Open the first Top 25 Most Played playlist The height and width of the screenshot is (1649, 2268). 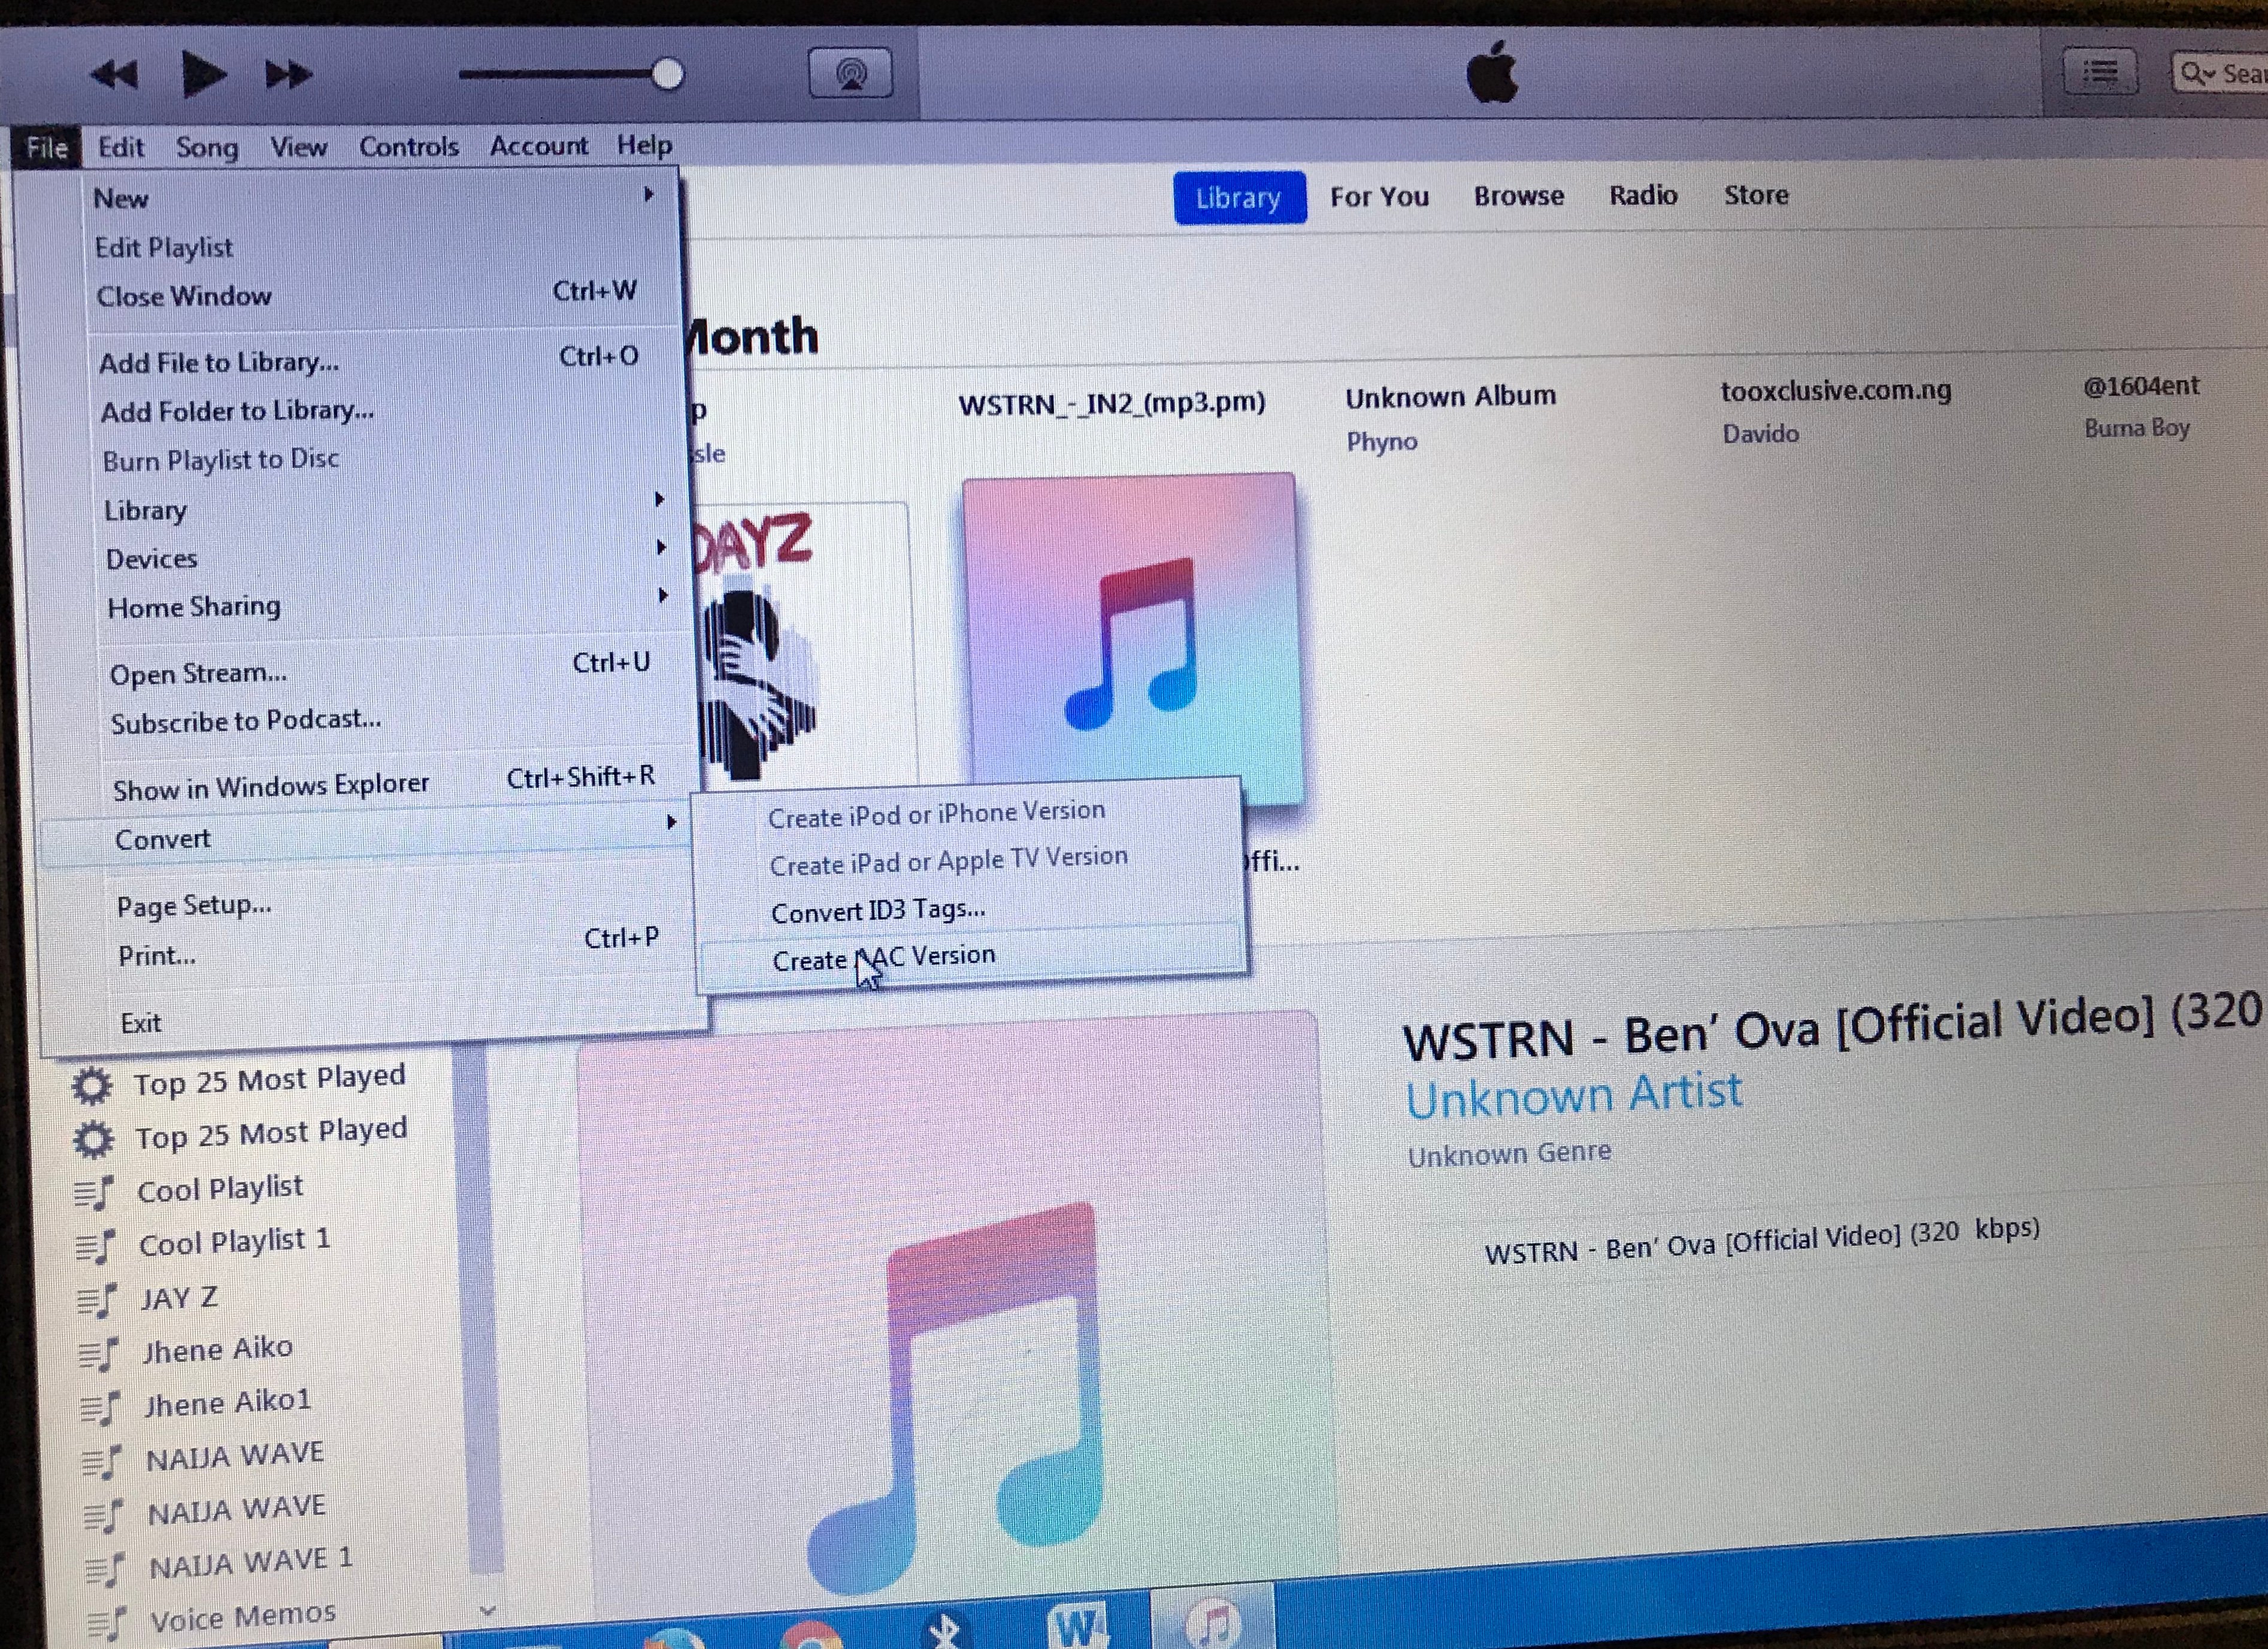tap(269, 1080)
